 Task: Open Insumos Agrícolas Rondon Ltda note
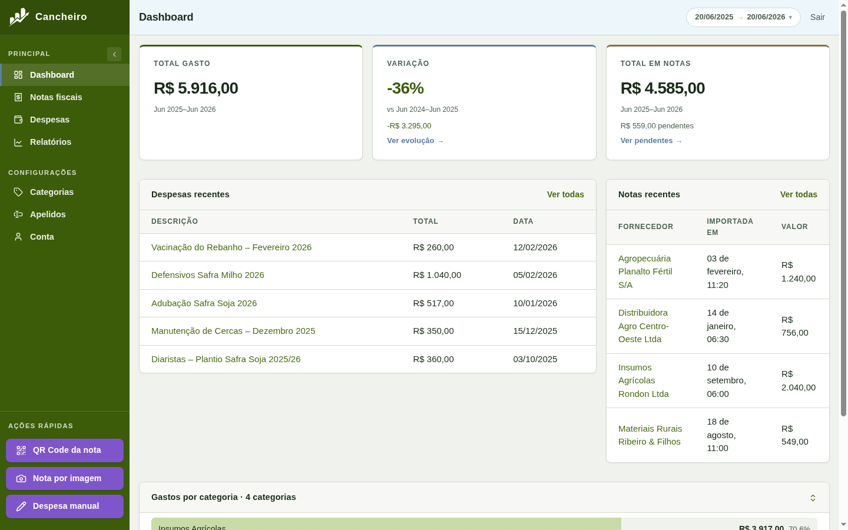tap(644, 380)
